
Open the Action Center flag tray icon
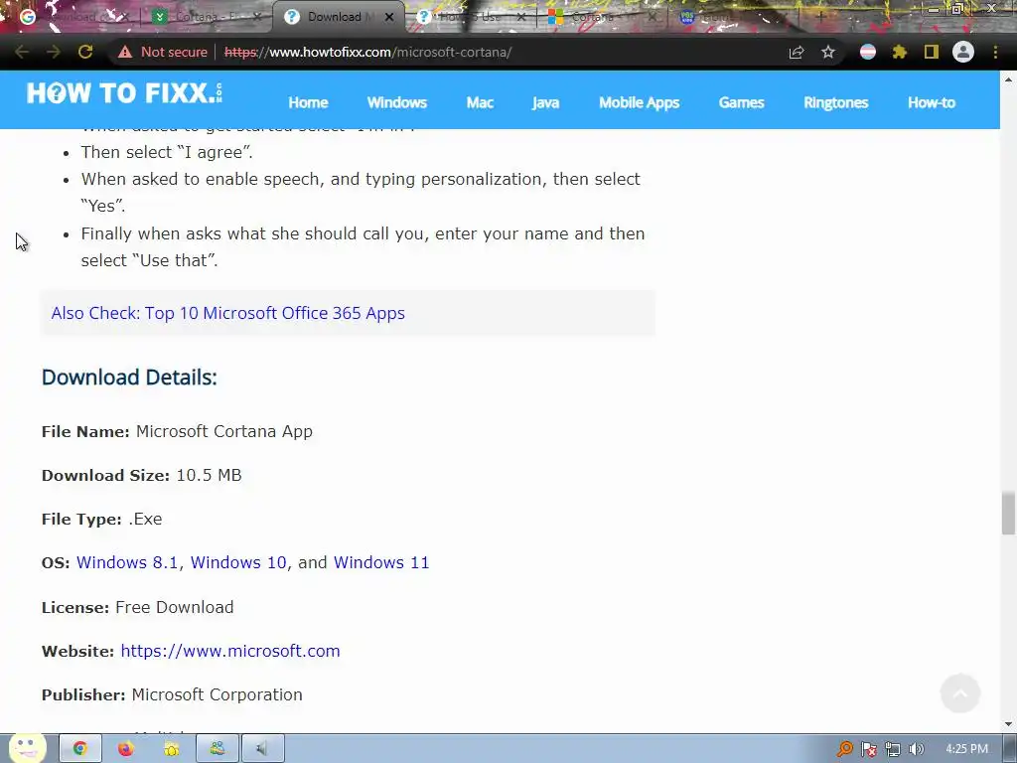[x=868, y=749]
